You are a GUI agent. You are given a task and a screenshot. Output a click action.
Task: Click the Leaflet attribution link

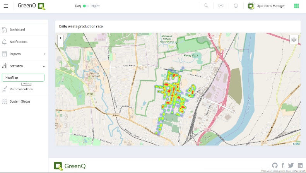296,144
